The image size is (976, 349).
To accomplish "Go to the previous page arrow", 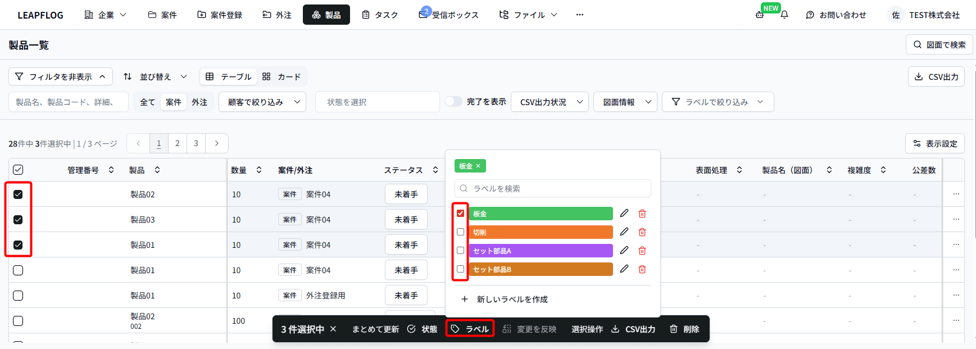I will coord(138,143).
